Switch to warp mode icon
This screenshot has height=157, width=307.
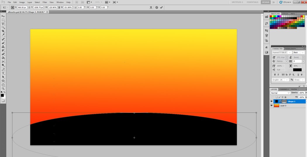pyautogui.click(x=151, y=7)
